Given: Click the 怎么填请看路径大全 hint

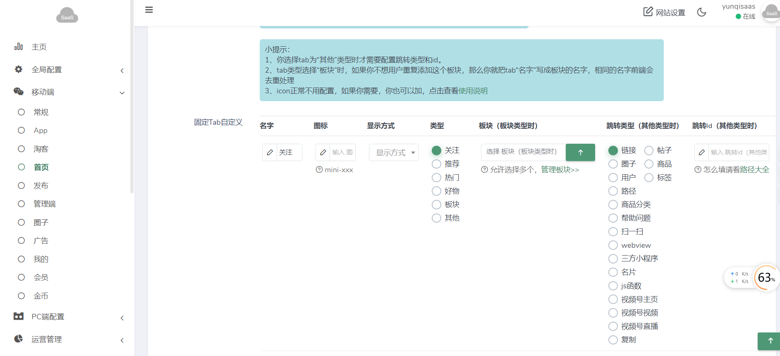Looking at the screenshot, I should point(736,170).
